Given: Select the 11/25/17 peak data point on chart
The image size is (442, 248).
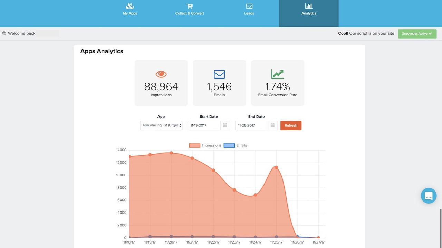Looking at the screenshot, I should [x=276, y=167].
